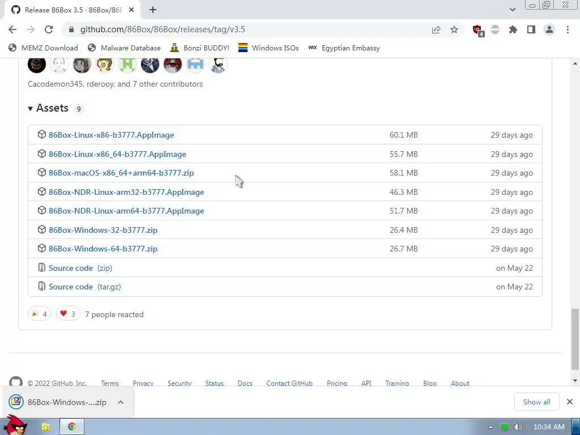The height and width of the screenshot is (435, 580).
Task: Click the zip file icon beside Source code (zip)
Action: click(x=42, y=267)
